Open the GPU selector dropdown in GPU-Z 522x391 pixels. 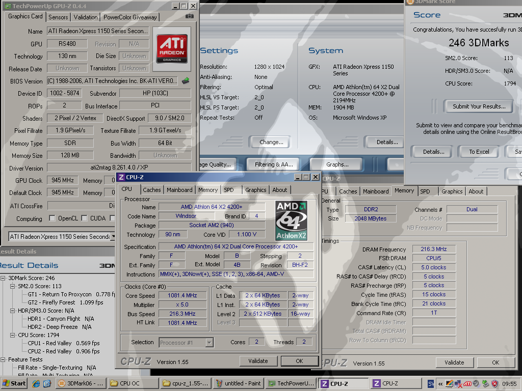click(113, 236)
